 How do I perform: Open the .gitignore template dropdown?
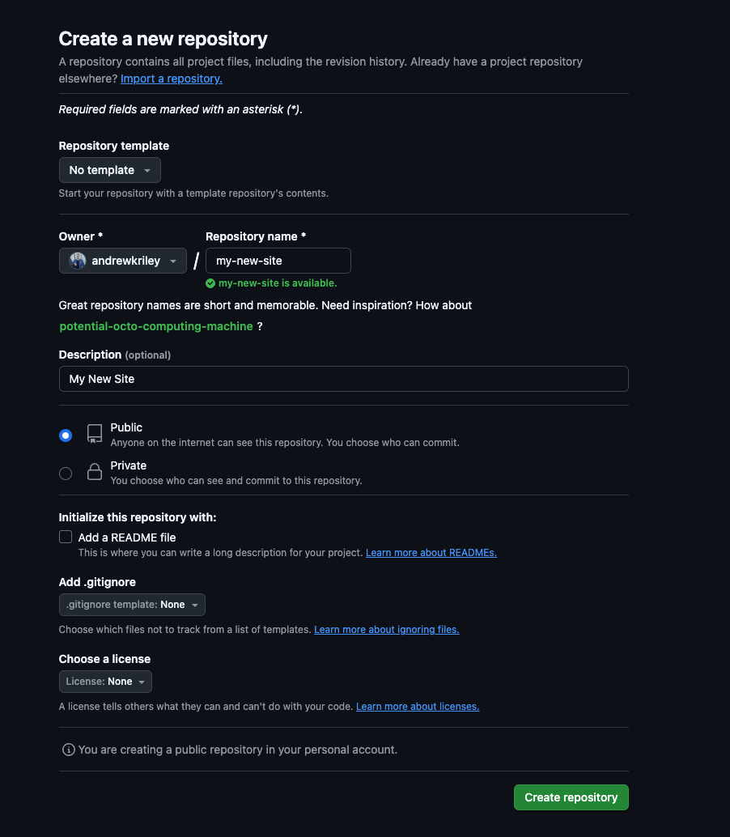132,605
